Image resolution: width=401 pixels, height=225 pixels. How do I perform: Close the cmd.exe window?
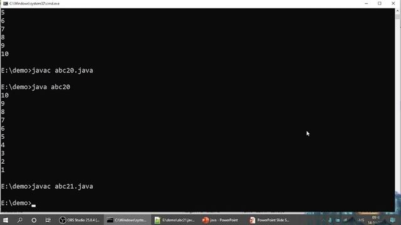(393, 4)
